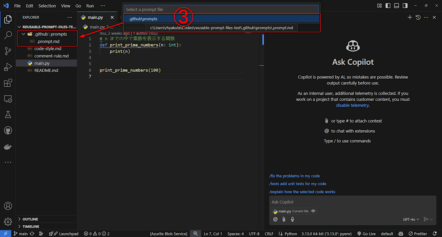Image resolution: width=442 pixels, height=237 pixels.
Task: Open the Source Control view
Action: (x=8, y=51)
